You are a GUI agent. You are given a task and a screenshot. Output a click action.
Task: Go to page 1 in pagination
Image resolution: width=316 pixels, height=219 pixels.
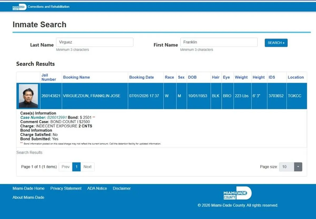(76, 167)
